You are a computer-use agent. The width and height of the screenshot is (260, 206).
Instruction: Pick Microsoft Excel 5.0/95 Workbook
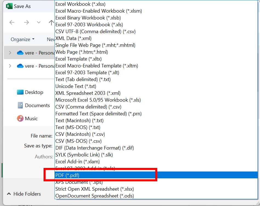156,100
